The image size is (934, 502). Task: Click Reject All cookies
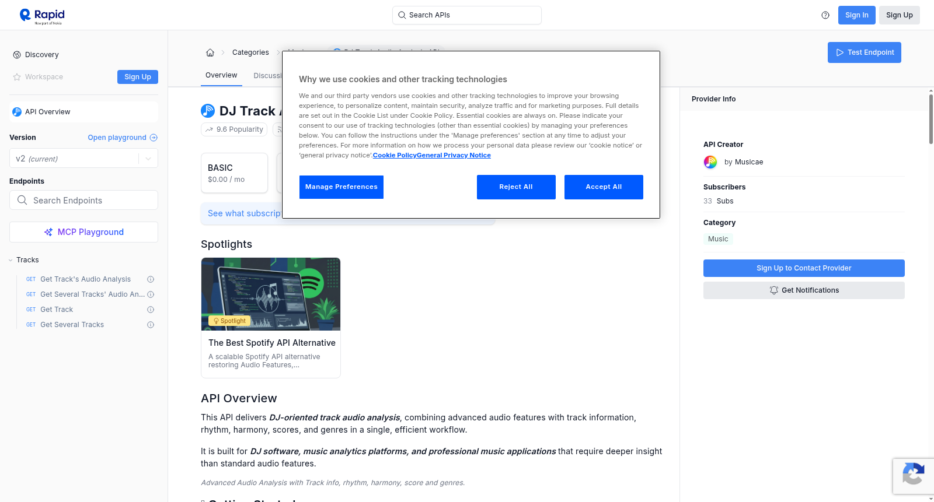pos(516,187)
